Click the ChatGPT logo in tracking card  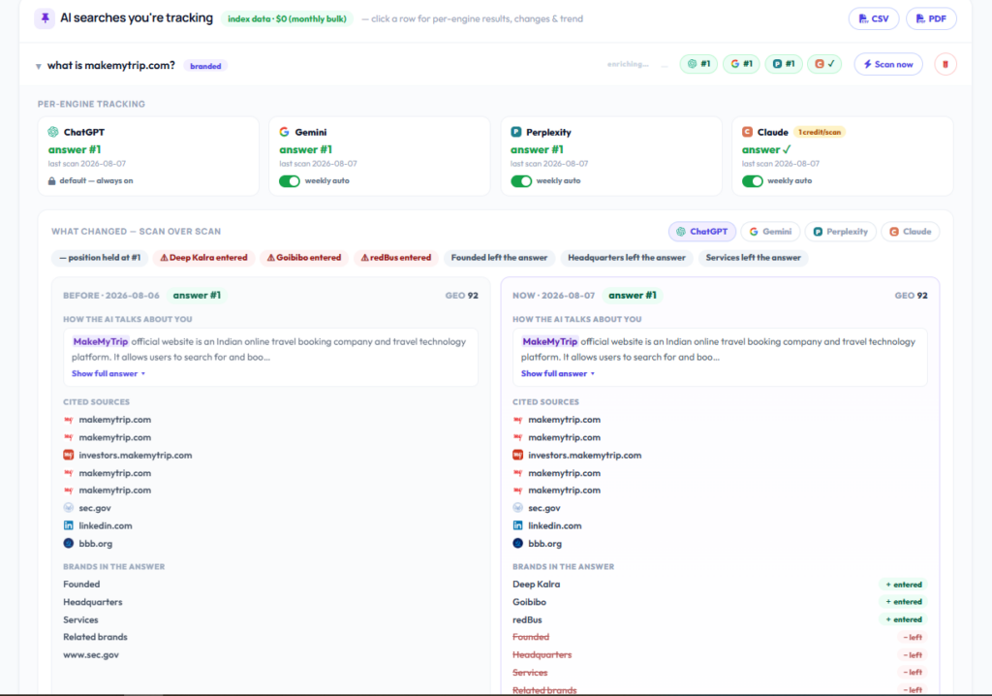53,132
